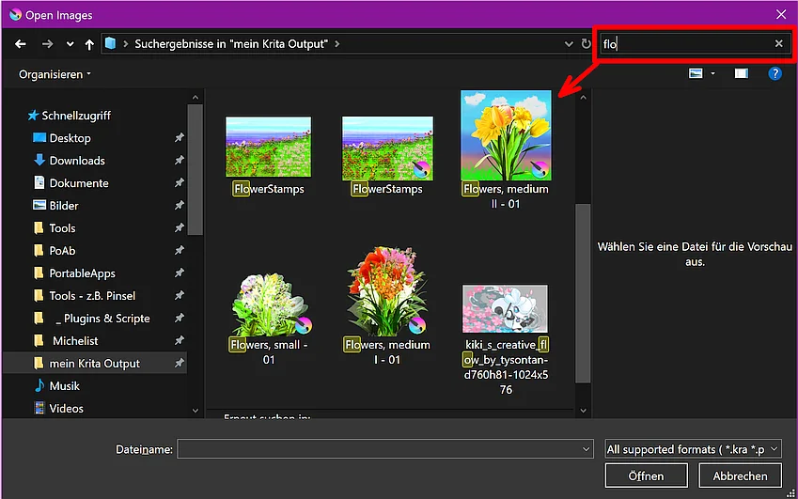Click in the Dateiname input field
Image resolution: width=798 pixels, height=499 pixels.
(384, 449)
